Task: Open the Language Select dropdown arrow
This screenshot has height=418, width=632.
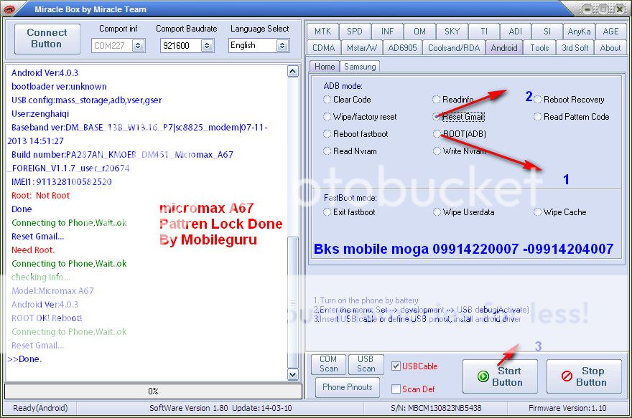Action: coord(282,46)
